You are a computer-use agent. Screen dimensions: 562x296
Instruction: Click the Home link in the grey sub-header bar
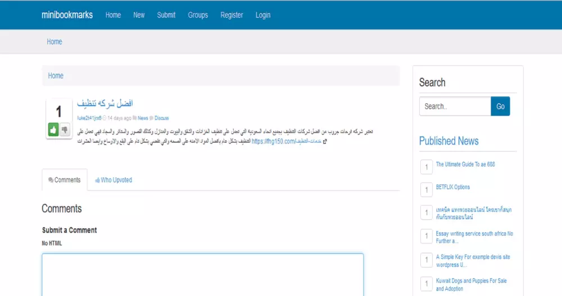[55, 42]
